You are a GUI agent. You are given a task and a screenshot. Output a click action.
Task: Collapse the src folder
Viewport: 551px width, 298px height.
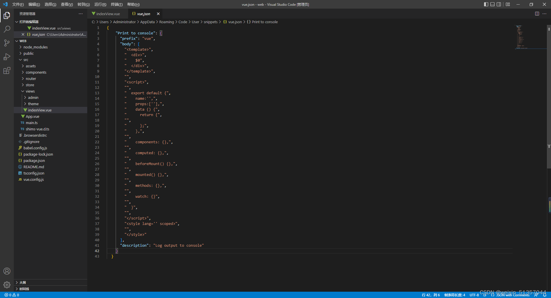51,60
